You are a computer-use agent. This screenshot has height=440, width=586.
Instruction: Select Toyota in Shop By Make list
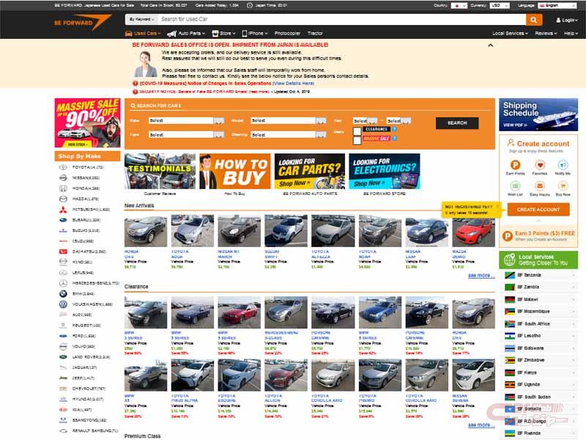point(87,168)
